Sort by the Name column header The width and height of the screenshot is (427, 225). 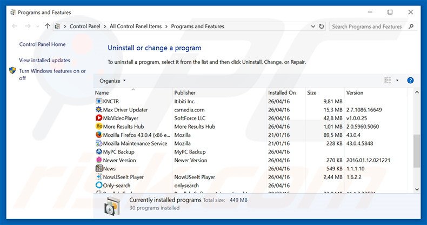(102, 92)
